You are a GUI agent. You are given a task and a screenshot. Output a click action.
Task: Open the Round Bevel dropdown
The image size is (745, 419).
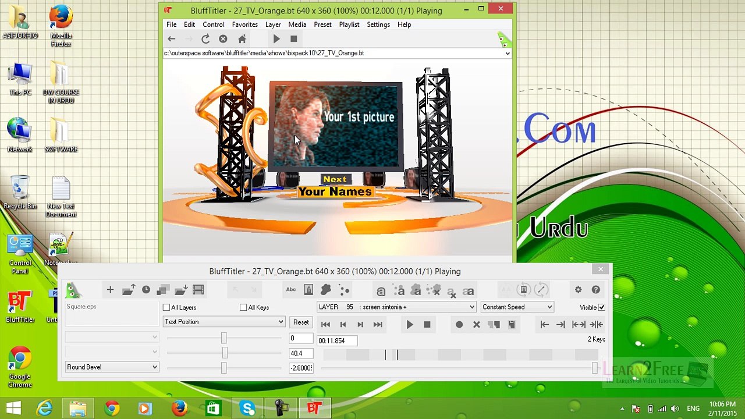[x=112, y=367]
